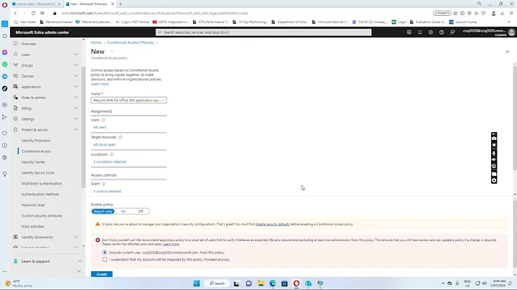Expand the Roles & admins chevron
Screen dimensions: 517x290
tap(76, 98)
